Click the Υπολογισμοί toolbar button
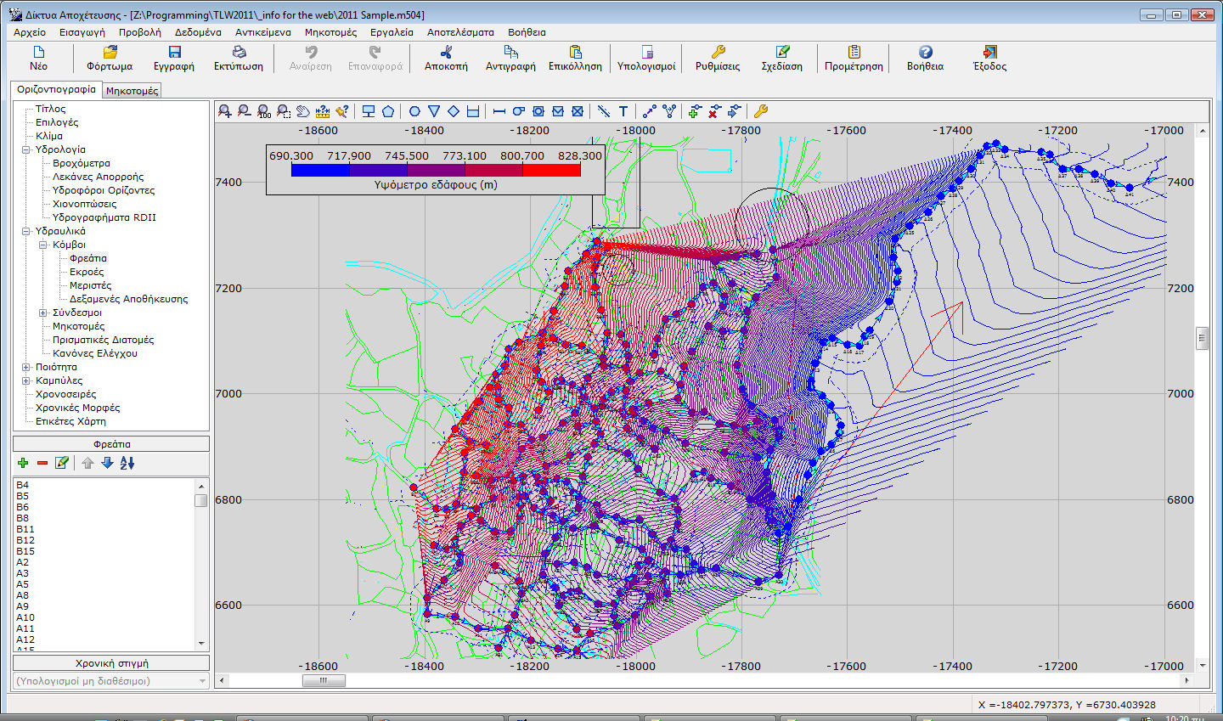Screen dimensions: 1223x721 tap(646, 58)
